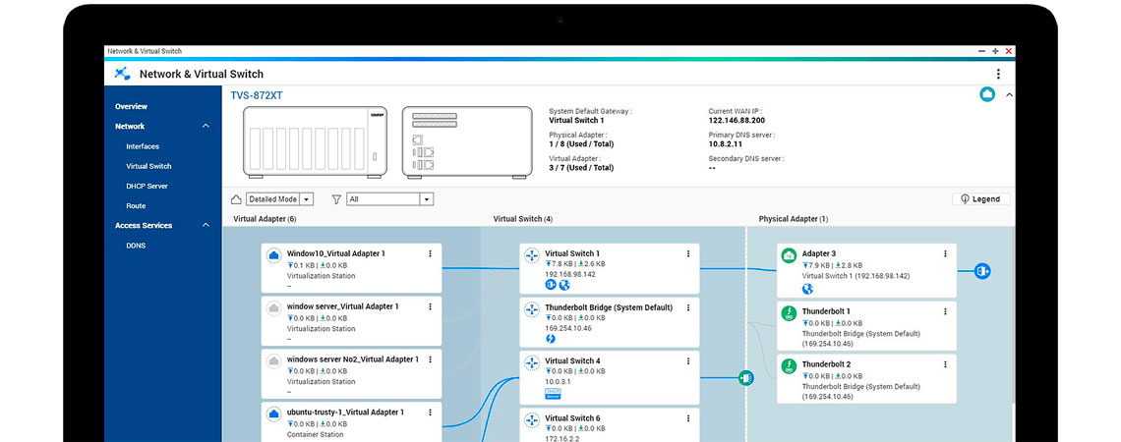Open options menu for Thunderbolt 2

tap(945, 364)
